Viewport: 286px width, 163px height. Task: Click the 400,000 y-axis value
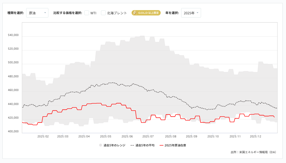13,131
